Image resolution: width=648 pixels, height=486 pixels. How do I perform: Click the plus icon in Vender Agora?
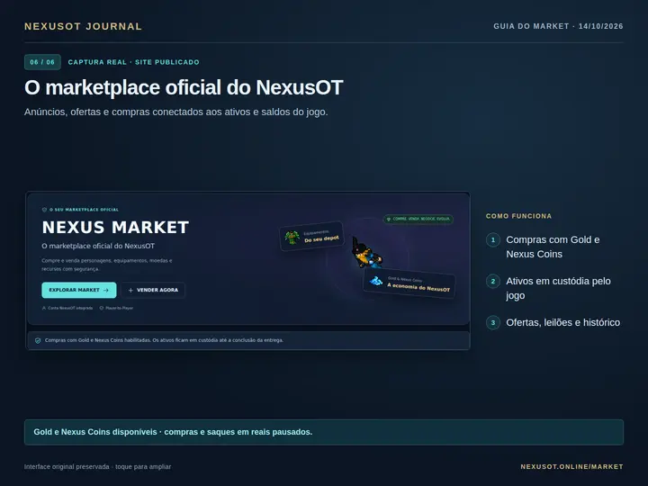coord(130,290)
